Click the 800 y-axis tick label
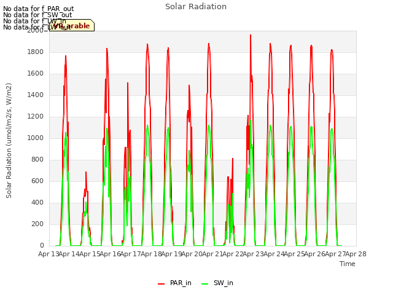The height and width of the screenshot is (295, 393). tap(37, 160)
